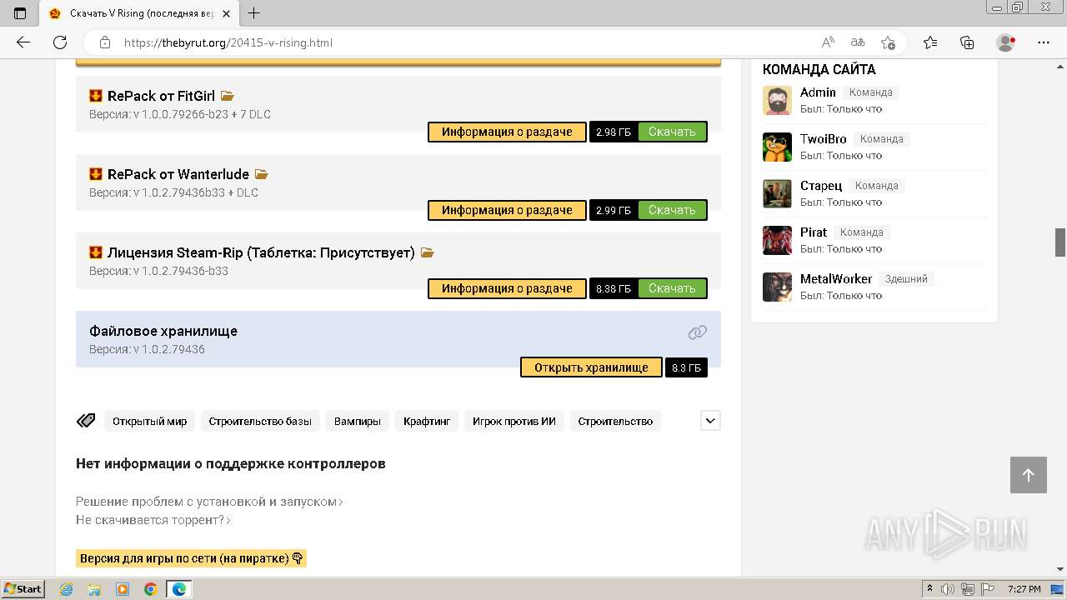Open the browser profile icon
The image size is (1067, 600).
pyautogui.click(x=1005, y=42)
